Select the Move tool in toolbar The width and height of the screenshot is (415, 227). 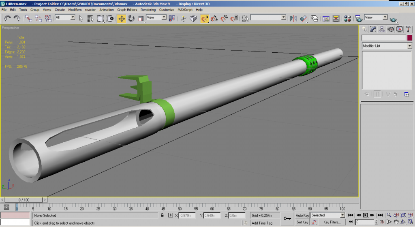pos(121,18)
